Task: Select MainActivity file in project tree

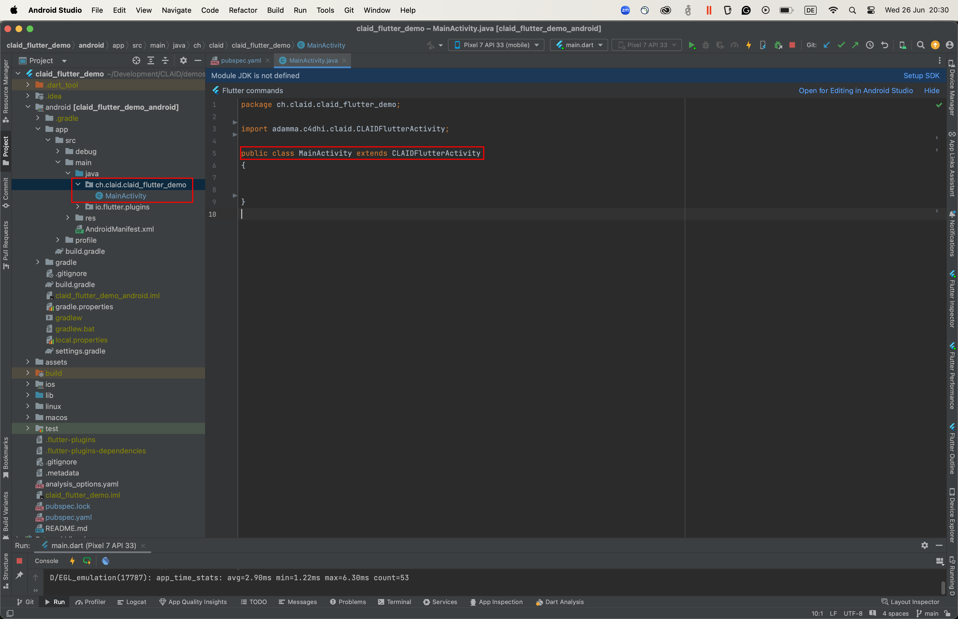Action: (x=125, y=196)
